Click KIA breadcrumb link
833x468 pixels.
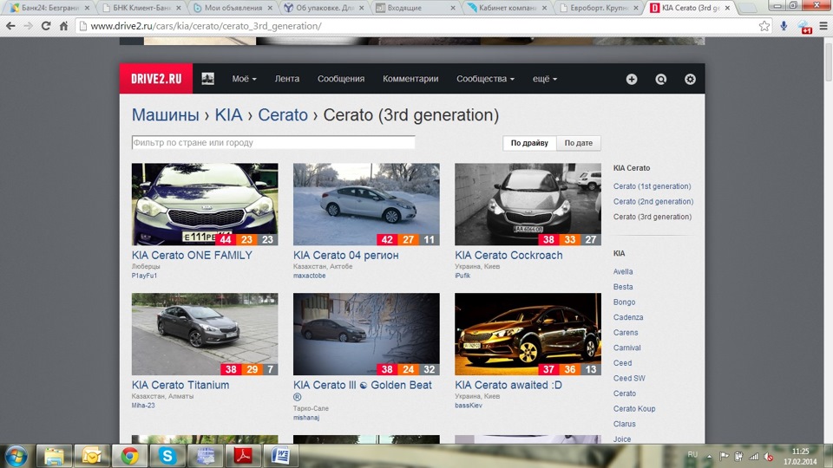pos(228,114)
